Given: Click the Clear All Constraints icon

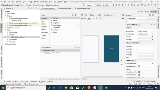Looking at the screenshot, I should pyautogui.click(x=93, y=18).
